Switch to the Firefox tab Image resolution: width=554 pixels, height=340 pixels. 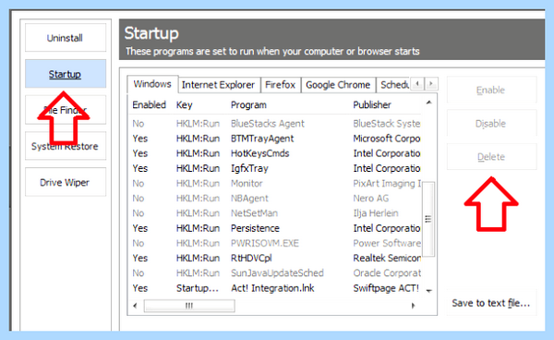pyautogui.click(x=280, y=85)
